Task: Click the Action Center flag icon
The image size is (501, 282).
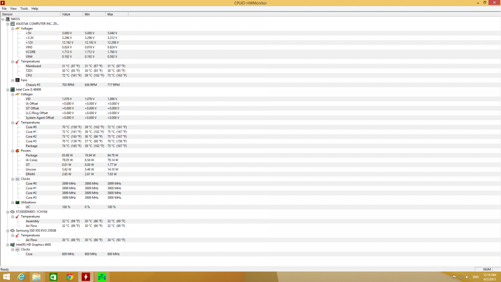Action: coord(454,277)
